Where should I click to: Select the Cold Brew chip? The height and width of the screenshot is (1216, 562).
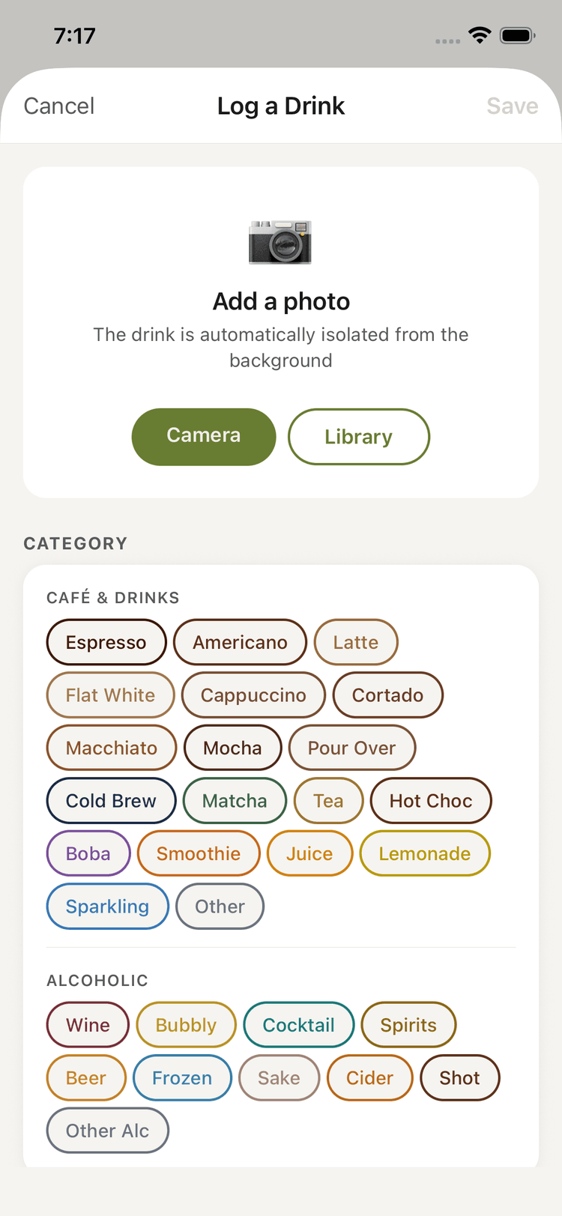point(111,801)
